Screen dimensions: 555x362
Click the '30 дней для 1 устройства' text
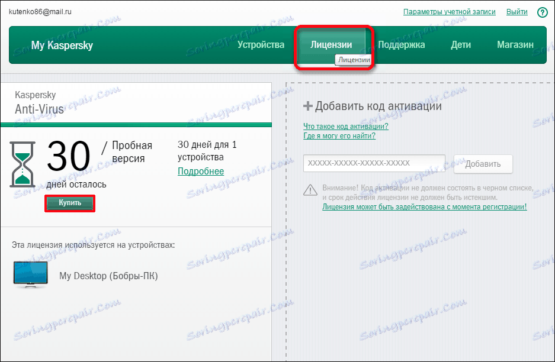click(207, 151)
